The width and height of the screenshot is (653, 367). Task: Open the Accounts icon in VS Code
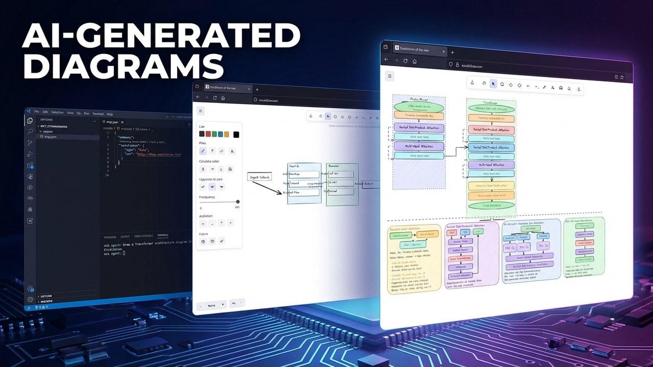point(30,289)
